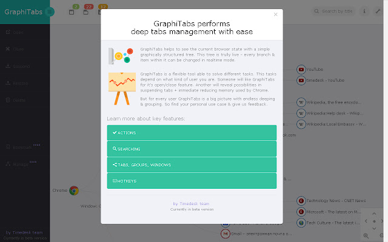The image size is (388, 242).
Task: Click the Chrome root node icon
Action: click(x=74, y=191)
